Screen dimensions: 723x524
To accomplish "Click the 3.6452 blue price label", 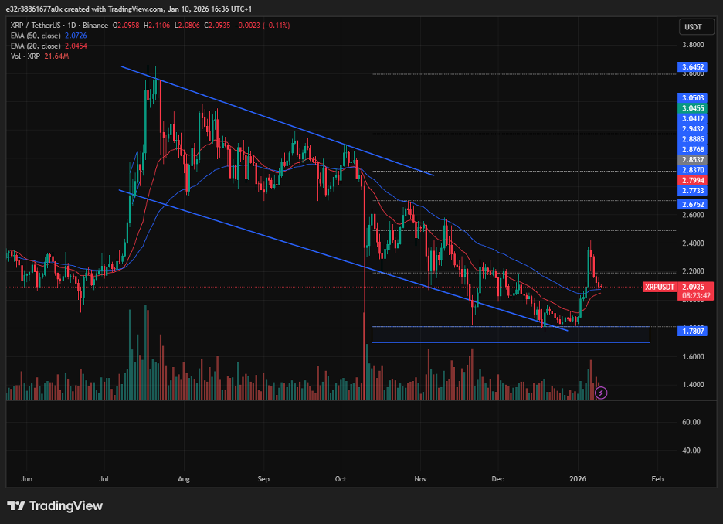I will pos(693,67).
